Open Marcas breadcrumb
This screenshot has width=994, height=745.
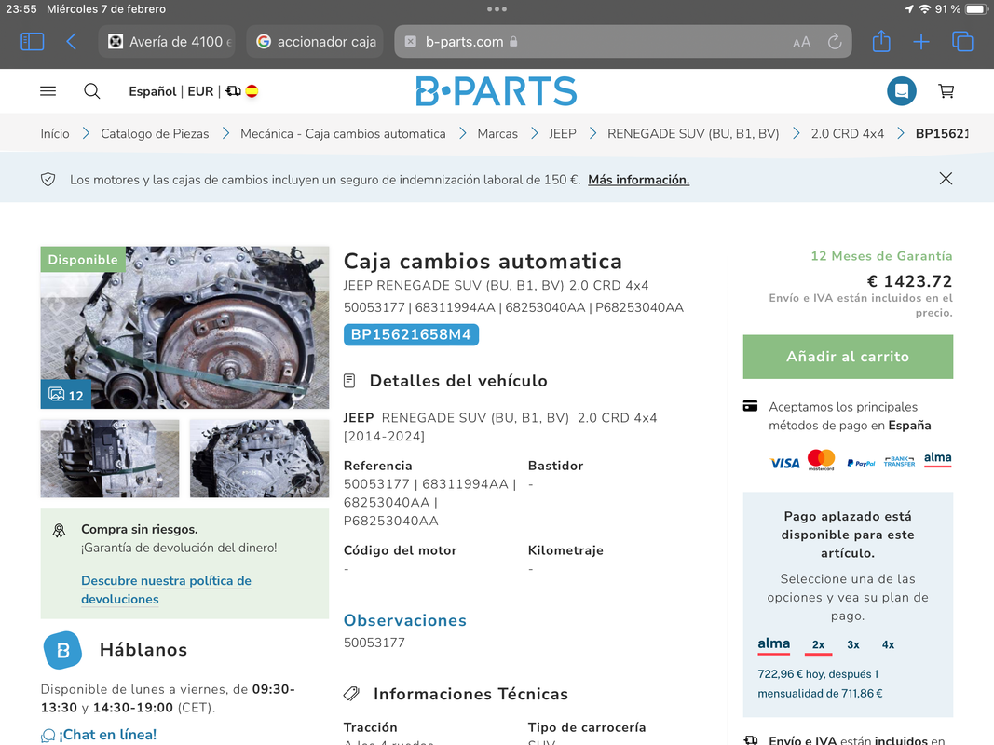click(497, 134)
